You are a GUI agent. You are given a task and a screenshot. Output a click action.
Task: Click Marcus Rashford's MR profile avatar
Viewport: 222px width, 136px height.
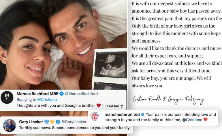(x=7, y=97)
